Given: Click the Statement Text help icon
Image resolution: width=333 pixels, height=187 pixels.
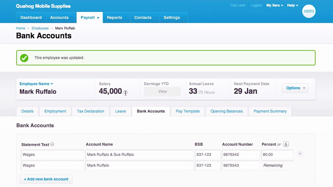Looking at the screenshot, I should (x=52, y=144).
